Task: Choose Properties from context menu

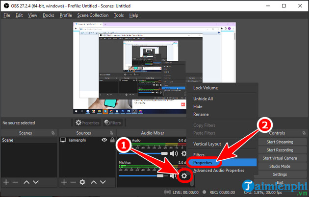Action: [222, 163]
